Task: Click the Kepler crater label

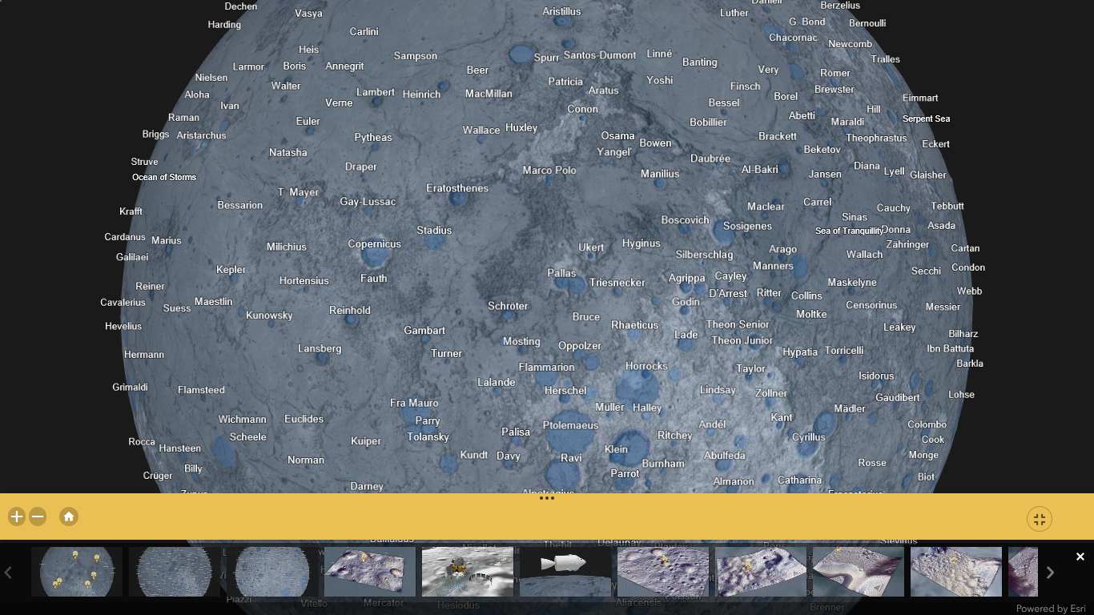Action: (x=231, y=270)
